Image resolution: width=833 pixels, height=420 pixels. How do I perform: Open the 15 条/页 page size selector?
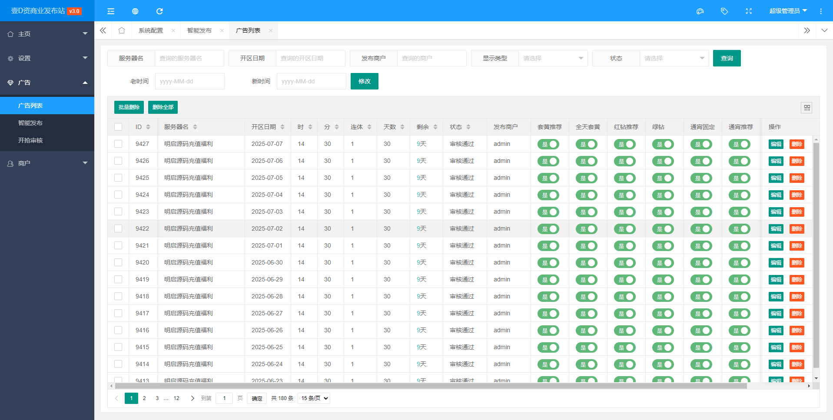coord(314,398)
